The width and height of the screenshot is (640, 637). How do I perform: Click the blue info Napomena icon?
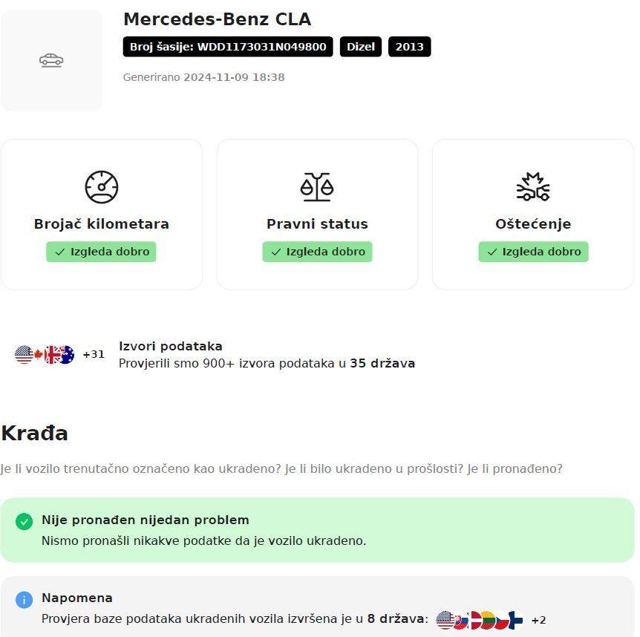pos(24,599)
